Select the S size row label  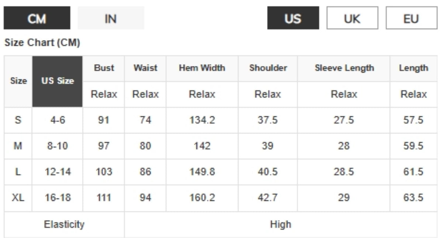(18, 120)
